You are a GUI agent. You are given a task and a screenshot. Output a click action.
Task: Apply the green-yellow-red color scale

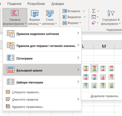(86, 69)
